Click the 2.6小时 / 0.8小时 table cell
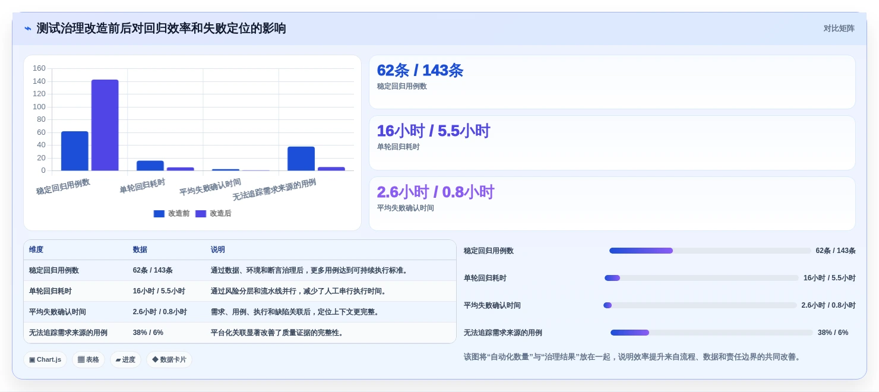Screen dimensions: 879x392 tap(160, 312)
